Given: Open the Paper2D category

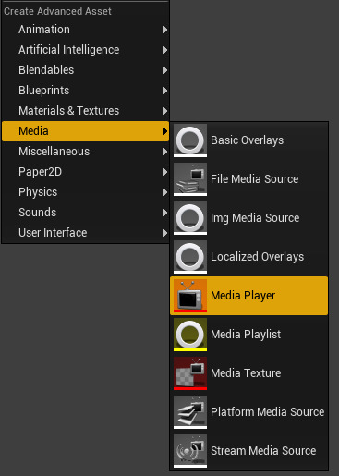Looking at the screenshot, I should tap(85, 172).
